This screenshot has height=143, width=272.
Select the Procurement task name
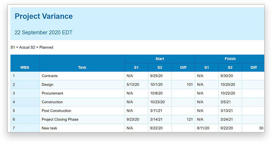pyautogui.click(x=52, y=93)
